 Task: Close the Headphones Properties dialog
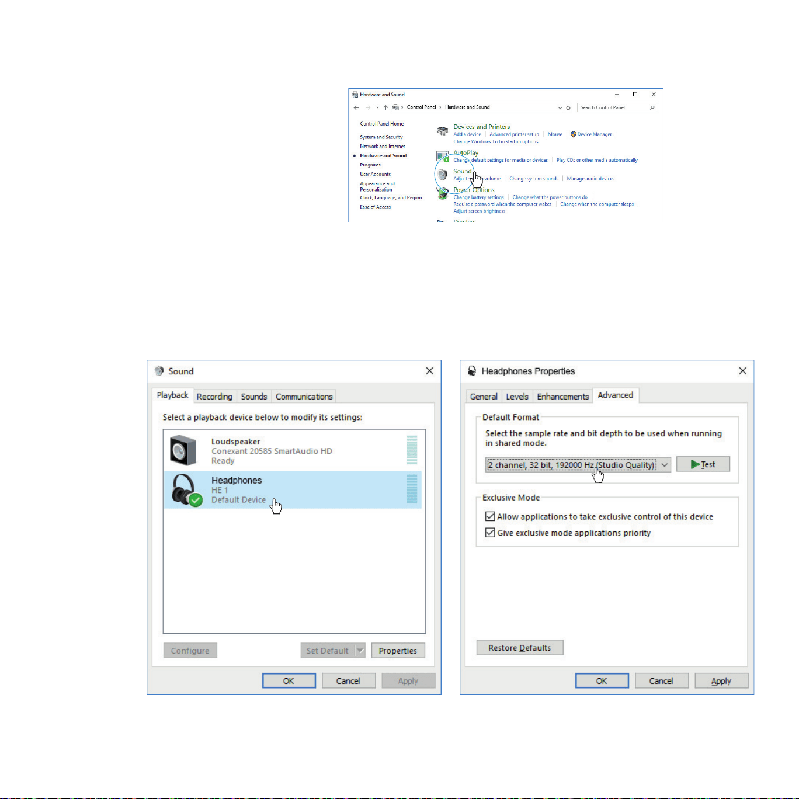(742, 371)
